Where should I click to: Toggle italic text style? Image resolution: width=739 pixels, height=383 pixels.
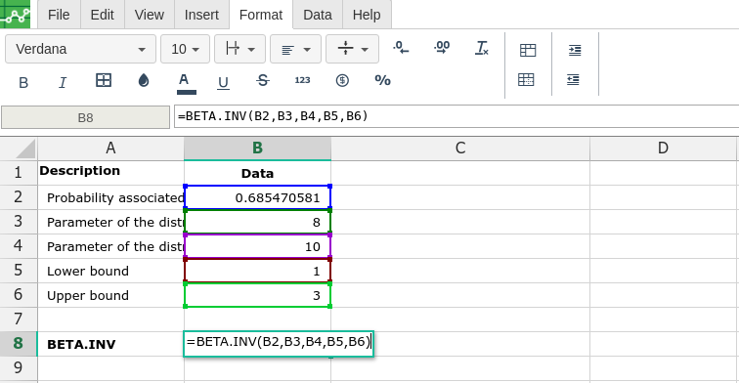[63, 82]
